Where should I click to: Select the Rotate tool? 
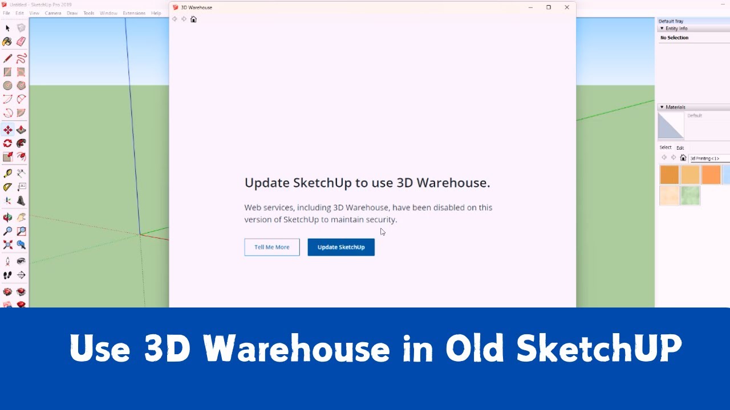(7, 143)
